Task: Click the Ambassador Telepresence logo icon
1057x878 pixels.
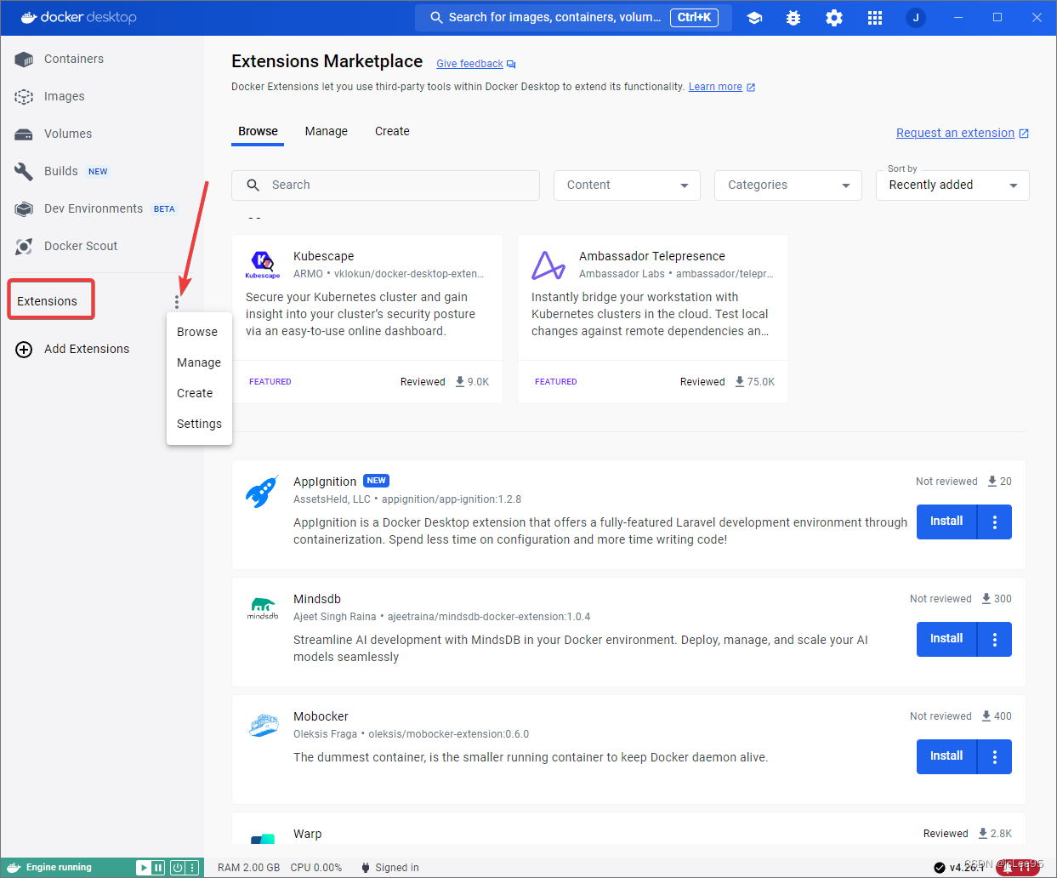Action: coord(548,265)
